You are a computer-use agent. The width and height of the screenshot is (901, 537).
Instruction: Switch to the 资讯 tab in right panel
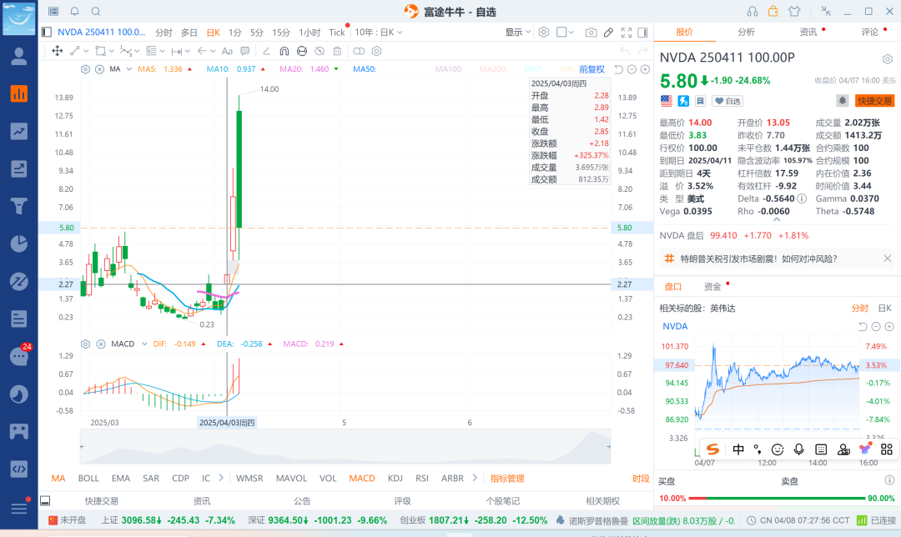[x=808, y=33]
